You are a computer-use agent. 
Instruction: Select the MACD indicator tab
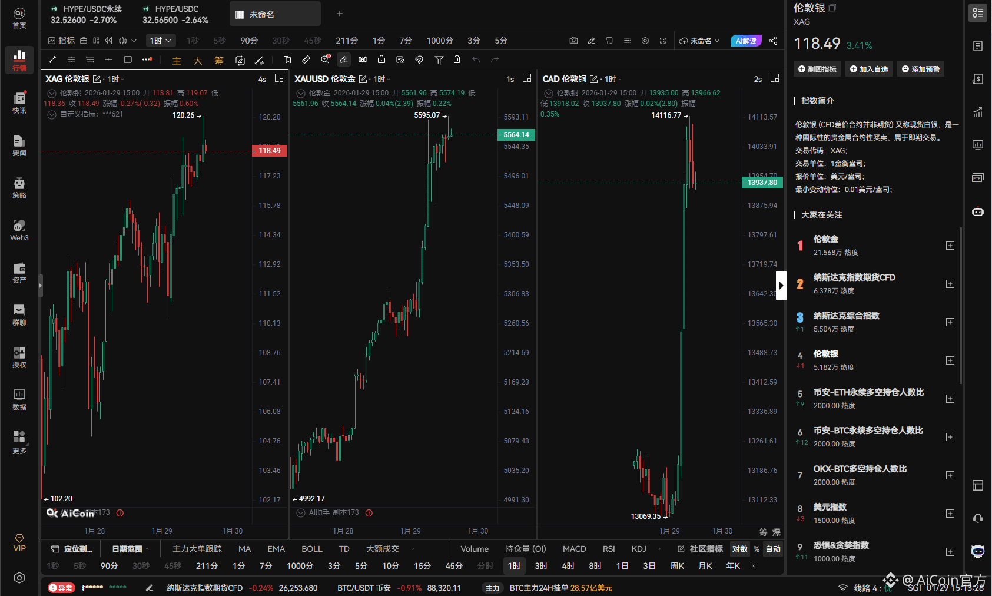pyautogui.click(x=575, y=549)
